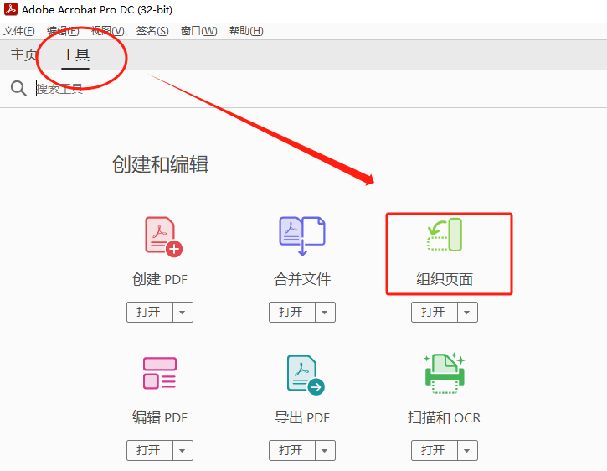Viewport: 607px width, 471px height.
Task: Open the 帮助(H) menu
Action: [246, 31]
